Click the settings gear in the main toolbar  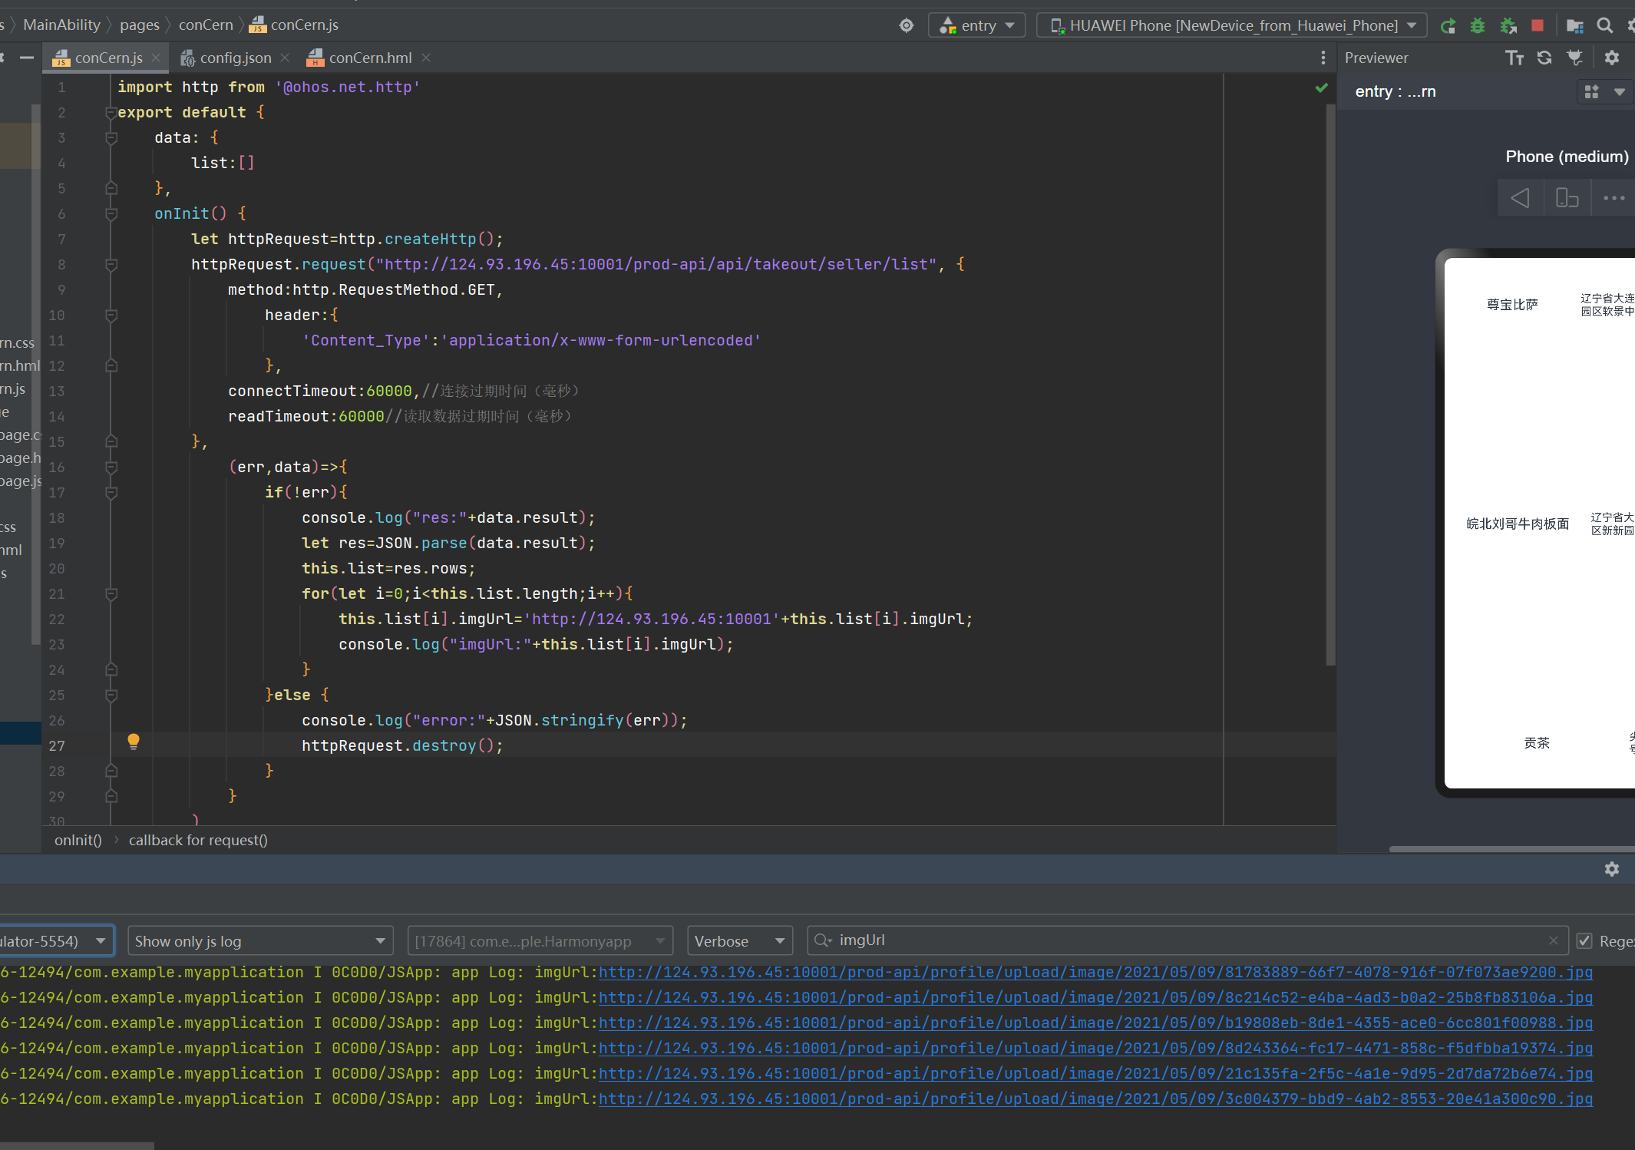tap(1630, 25)
